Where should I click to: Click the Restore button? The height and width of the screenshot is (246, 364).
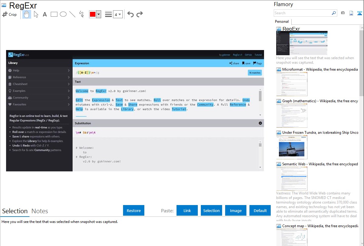[x=134, y=211]
